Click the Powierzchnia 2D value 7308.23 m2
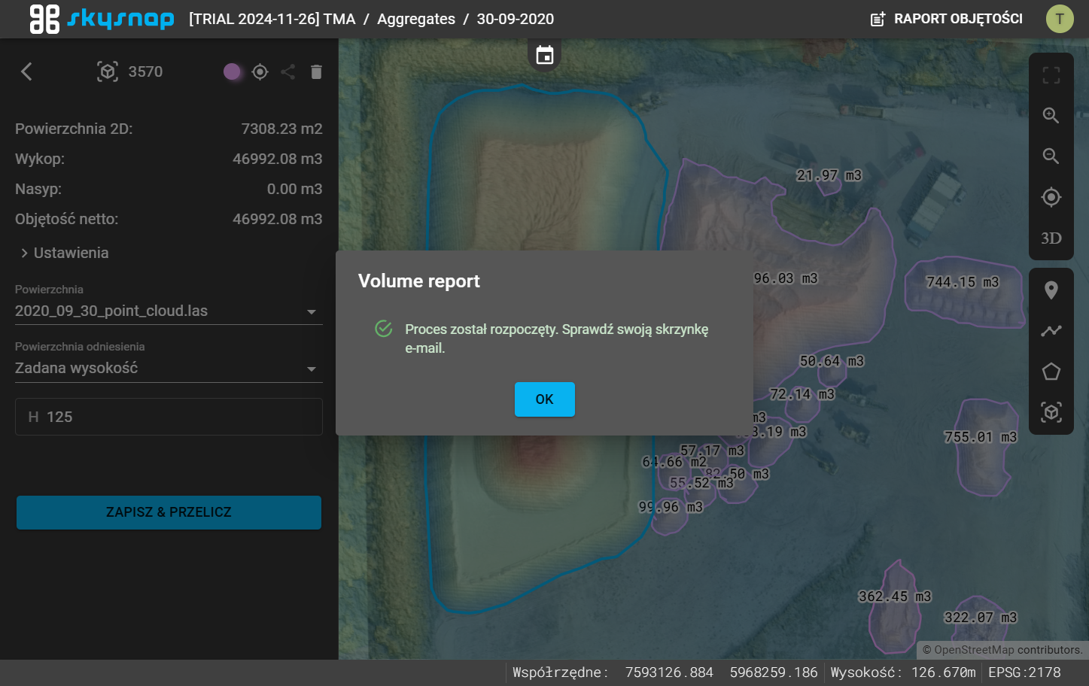 point(282,129)
